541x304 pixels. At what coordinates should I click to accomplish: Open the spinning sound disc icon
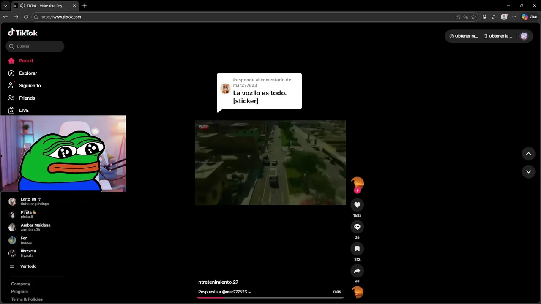pyautogui.click(x=358, y=292)
